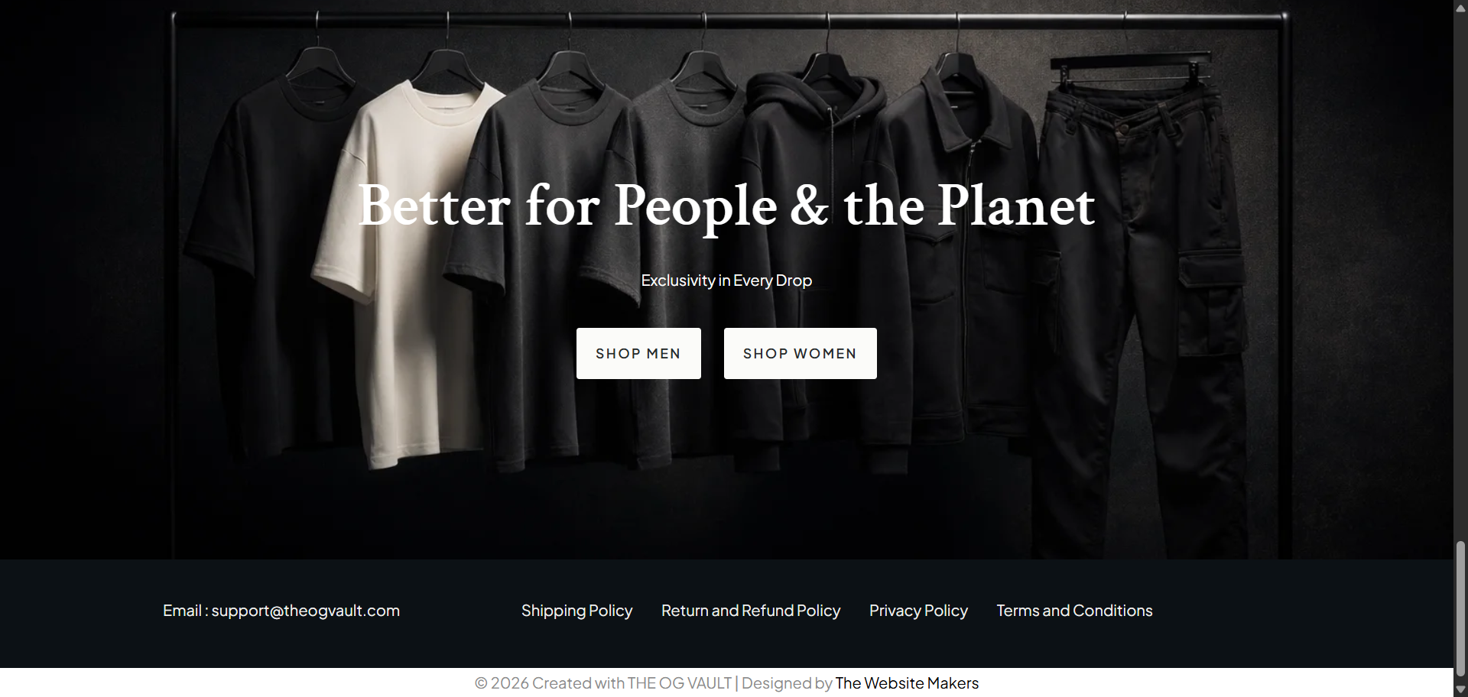Open the Shipping Policy page

pos(576,611)
